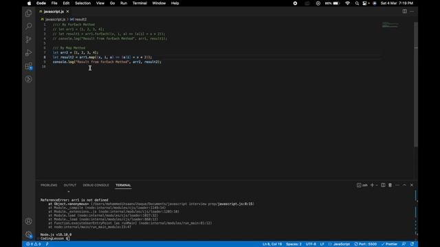Image resolution: width=440 pixels, height=247 pixels.
Task: Open the Apple menu
Action: coord(29,3)
